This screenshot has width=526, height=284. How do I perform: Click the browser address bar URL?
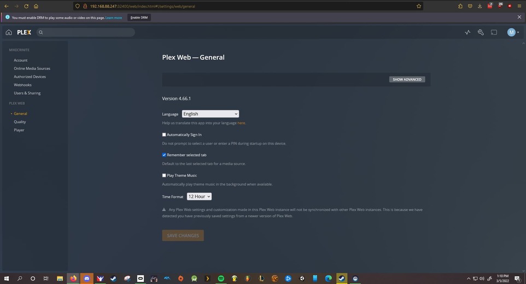143,6
